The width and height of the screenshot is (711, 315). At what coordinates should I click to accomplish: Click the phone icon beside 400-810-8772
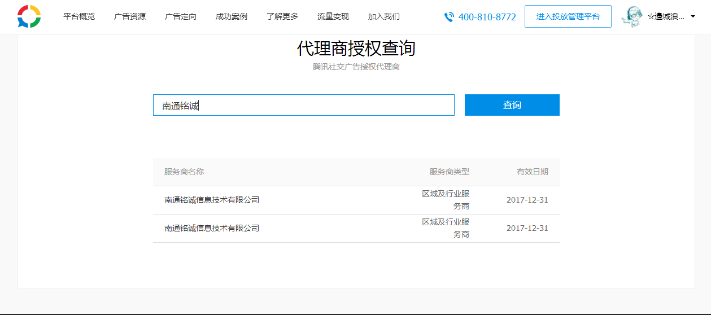(x=449, y=17)
